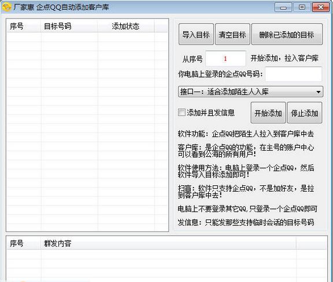The height and width of the screenshot is (282, 333).
Task: Click the 客户库 description text
Action: click(246, 151)
